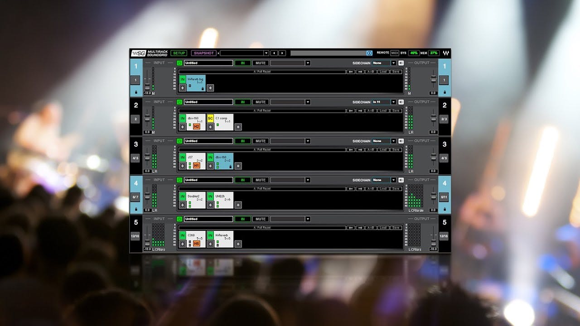Click Save preset on rack 5
The height and width of the screenshot is (326, 580).
396,227
